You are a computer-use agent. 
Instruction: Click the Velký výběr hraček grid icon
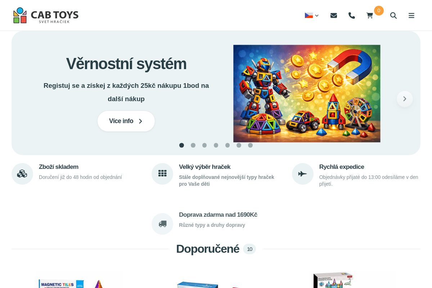coord(162,174)
